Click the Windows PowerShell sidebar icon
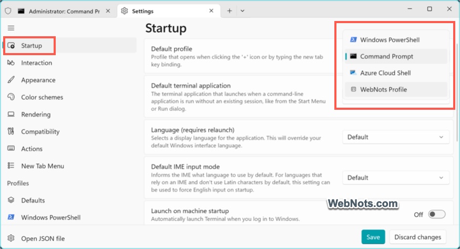460x249 pixels. [11, 217]
